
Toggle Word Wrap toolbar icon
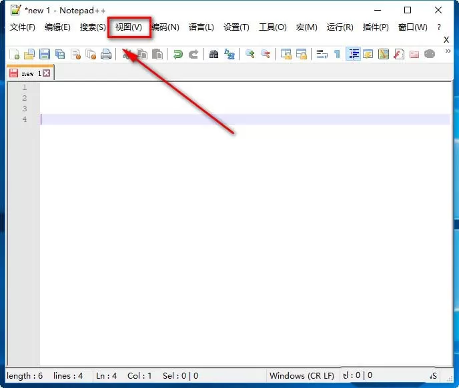coord(322,55)
